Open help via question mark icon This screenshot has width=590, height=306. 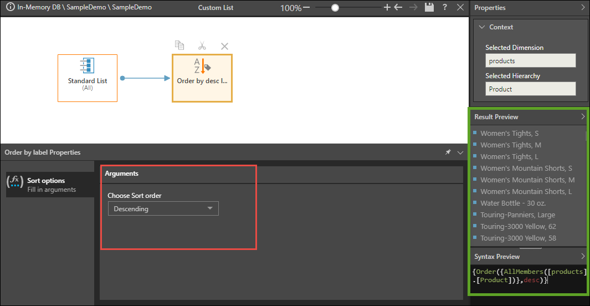click(445, 8)
